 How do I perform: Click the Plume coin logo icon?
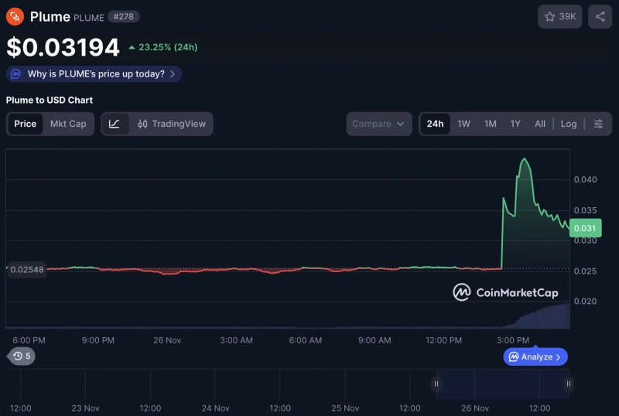click(x=15, y=16)
